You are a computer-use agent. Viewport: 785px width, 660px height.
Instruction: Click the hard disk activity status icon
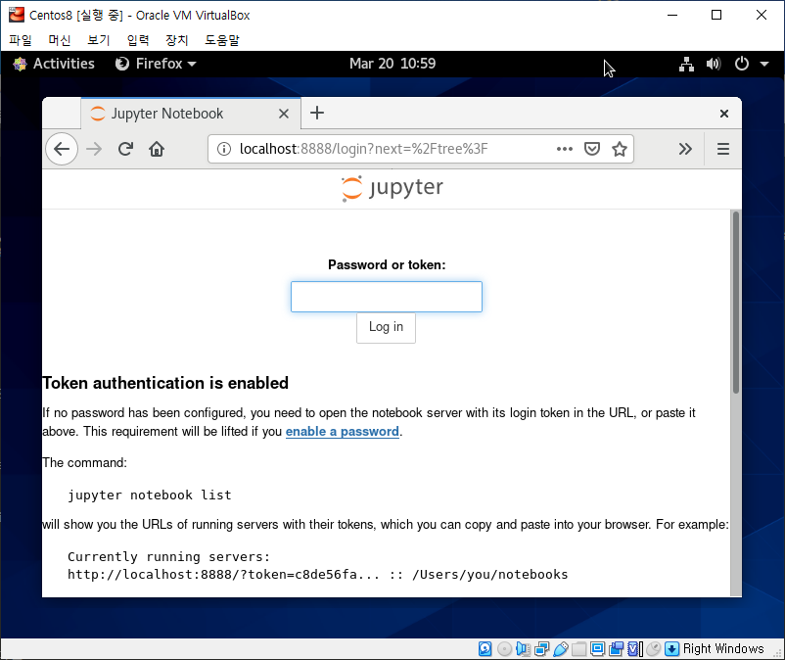pyautogui.click(x=485, y=649)
